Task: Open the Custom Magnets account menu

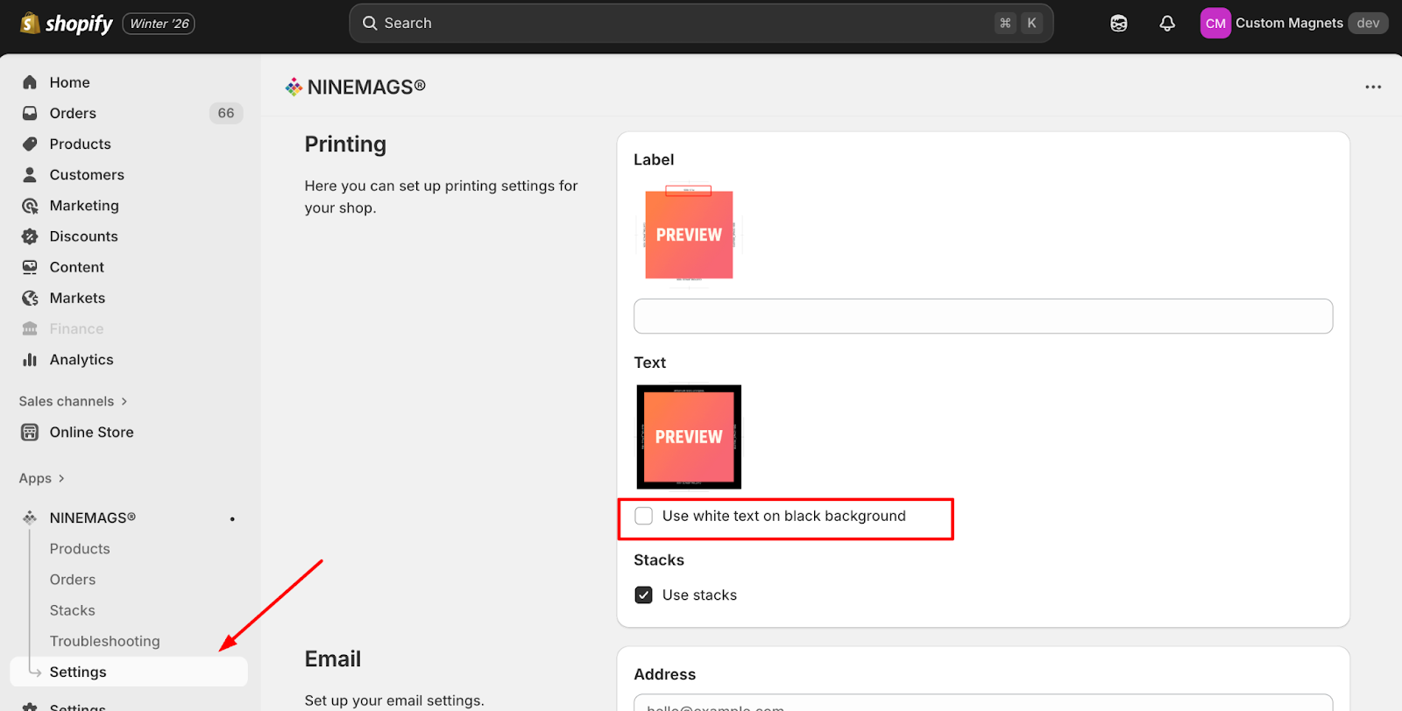Action: (x=1293, y=24)
